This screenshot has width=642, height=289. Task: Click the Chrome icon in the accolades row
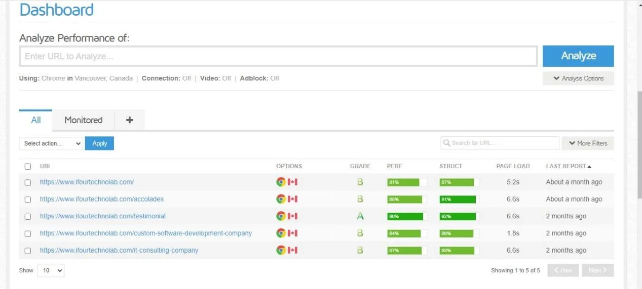pos(281,199)
